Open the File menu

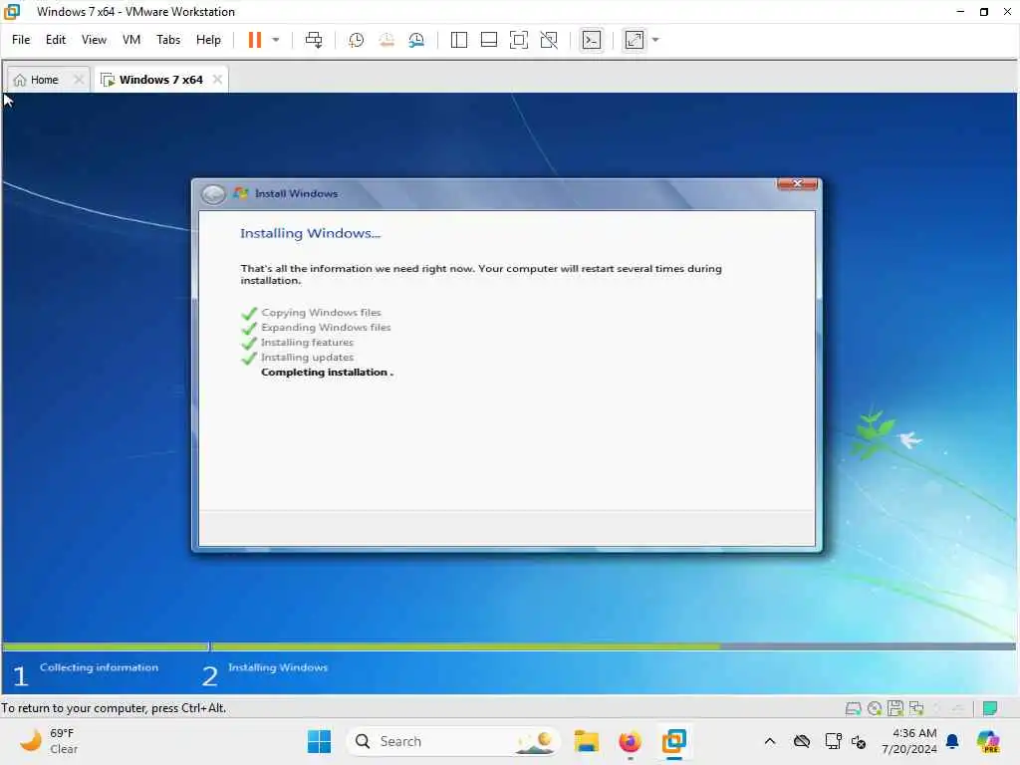pos(21,40)
